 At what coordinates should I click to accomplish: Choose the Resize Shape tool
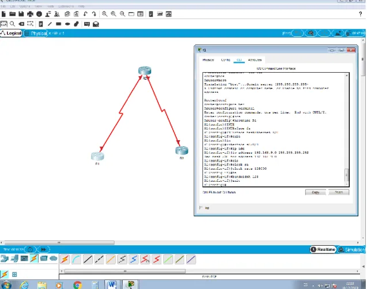click(30, 24)
